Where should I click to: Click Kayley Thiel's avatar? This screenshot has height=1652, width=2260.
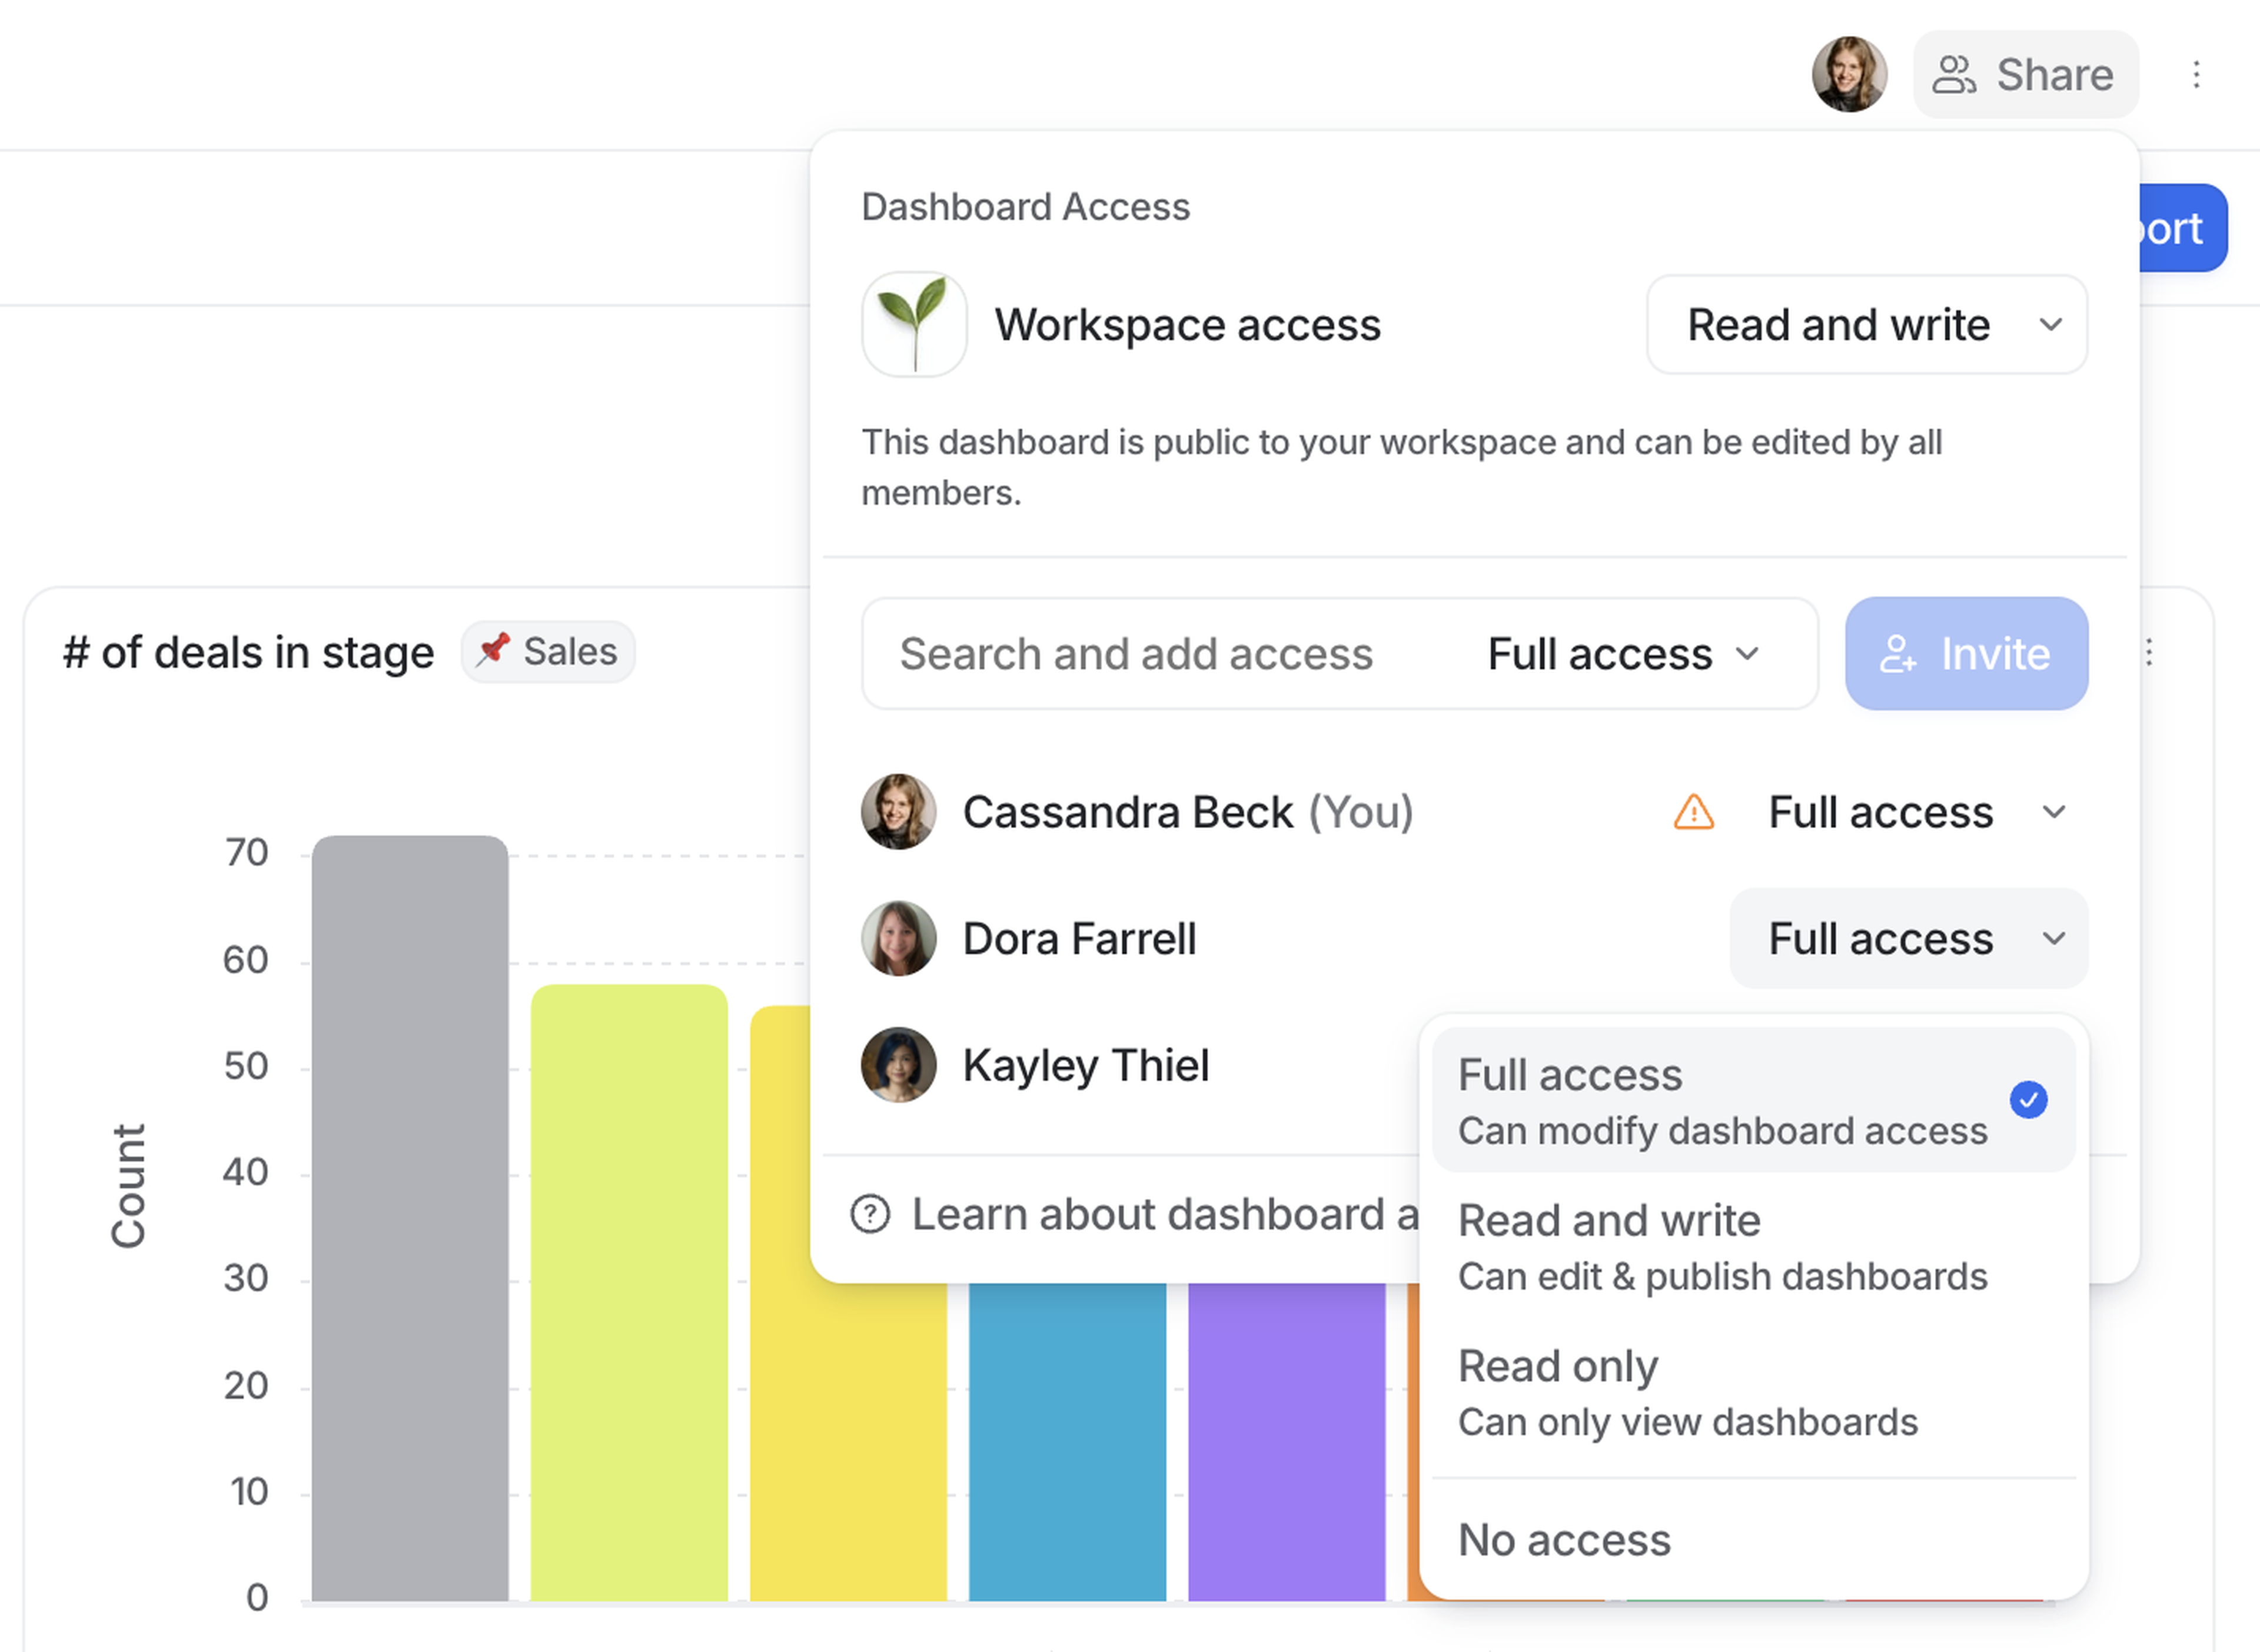click(x=898, y=1065)
